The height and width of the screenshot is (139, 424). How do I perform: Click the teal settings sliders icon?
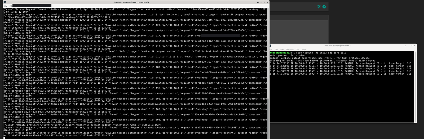coord(319,7)
